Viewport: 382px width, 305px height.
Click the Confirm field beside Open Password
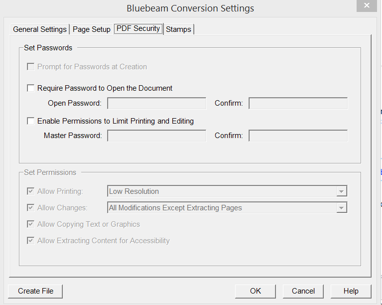click(x=298, y=103)
